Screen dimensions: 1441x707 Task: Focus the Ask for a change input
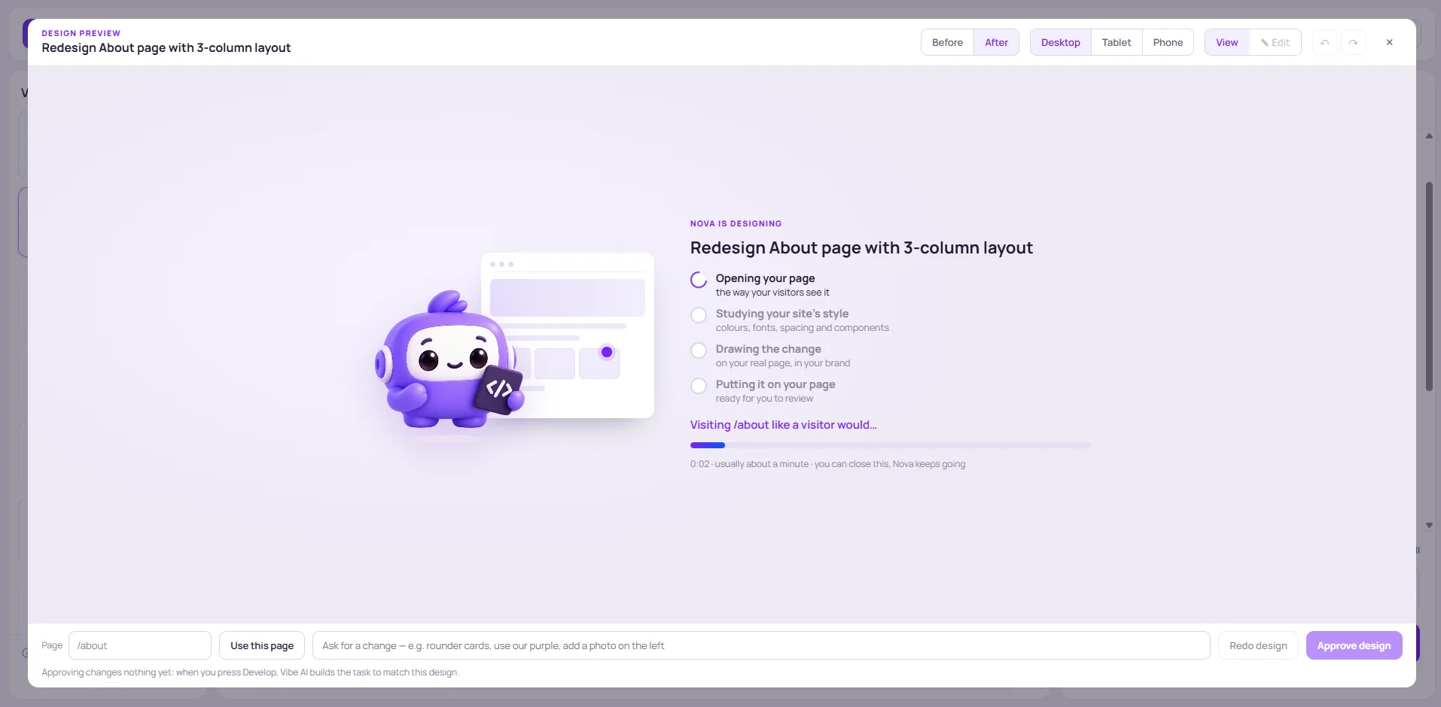[761, 645]
